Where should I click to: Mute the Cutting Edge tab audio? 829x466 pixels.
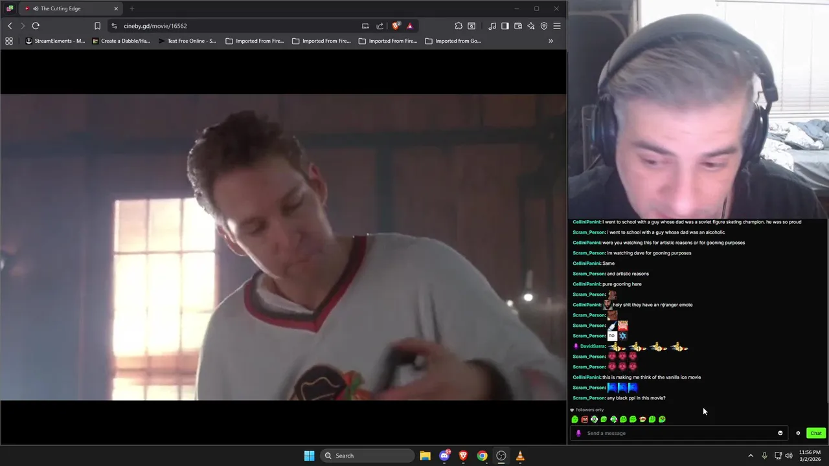pos(34,8)
